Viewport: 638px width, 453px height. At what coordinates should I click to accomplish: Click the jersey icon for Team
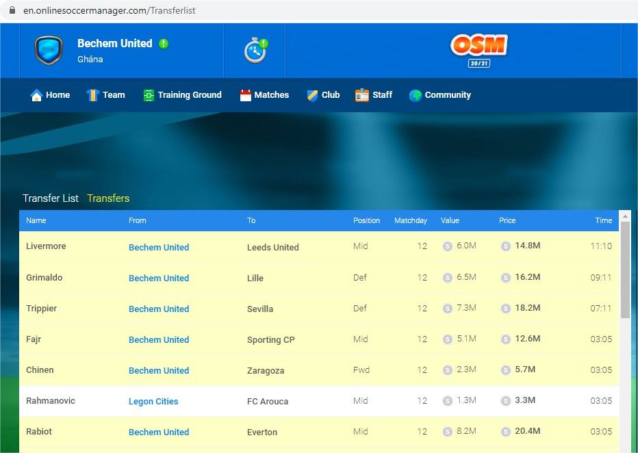pyautogui.click(x=93, y=95)
